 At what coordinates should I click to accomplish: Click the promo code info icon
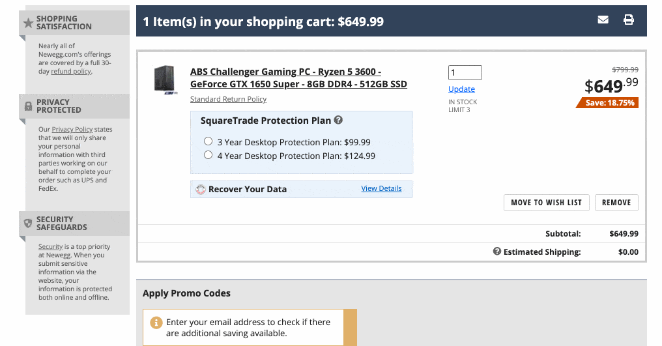[x=156, y=323]
